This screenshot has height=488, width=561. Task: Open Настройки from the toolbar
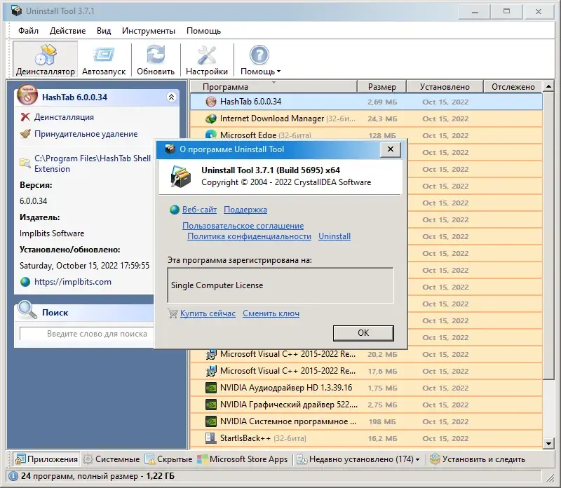point(207,60)
